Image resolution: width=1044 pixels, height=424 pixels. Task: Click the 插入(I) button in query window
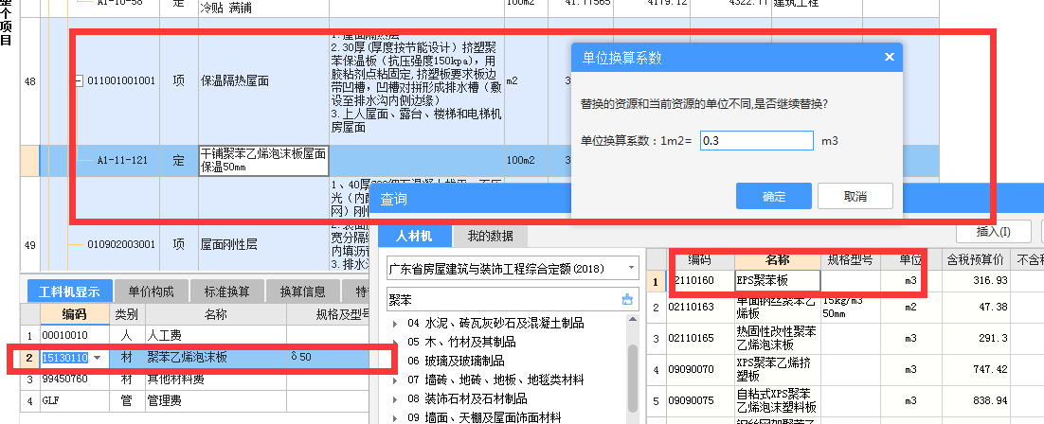[993, 232]
